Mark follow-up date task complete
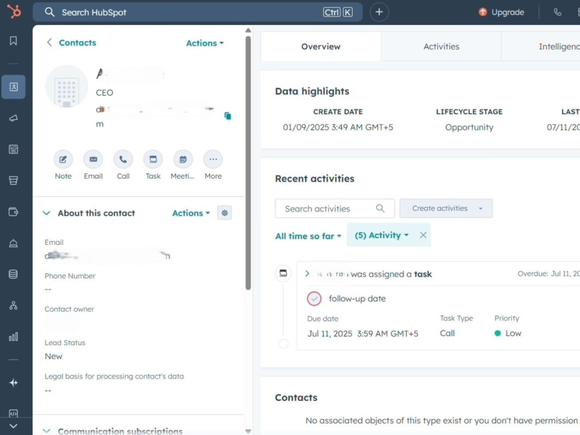This screenshot has width=580, height=435. (x=314, y=299)
